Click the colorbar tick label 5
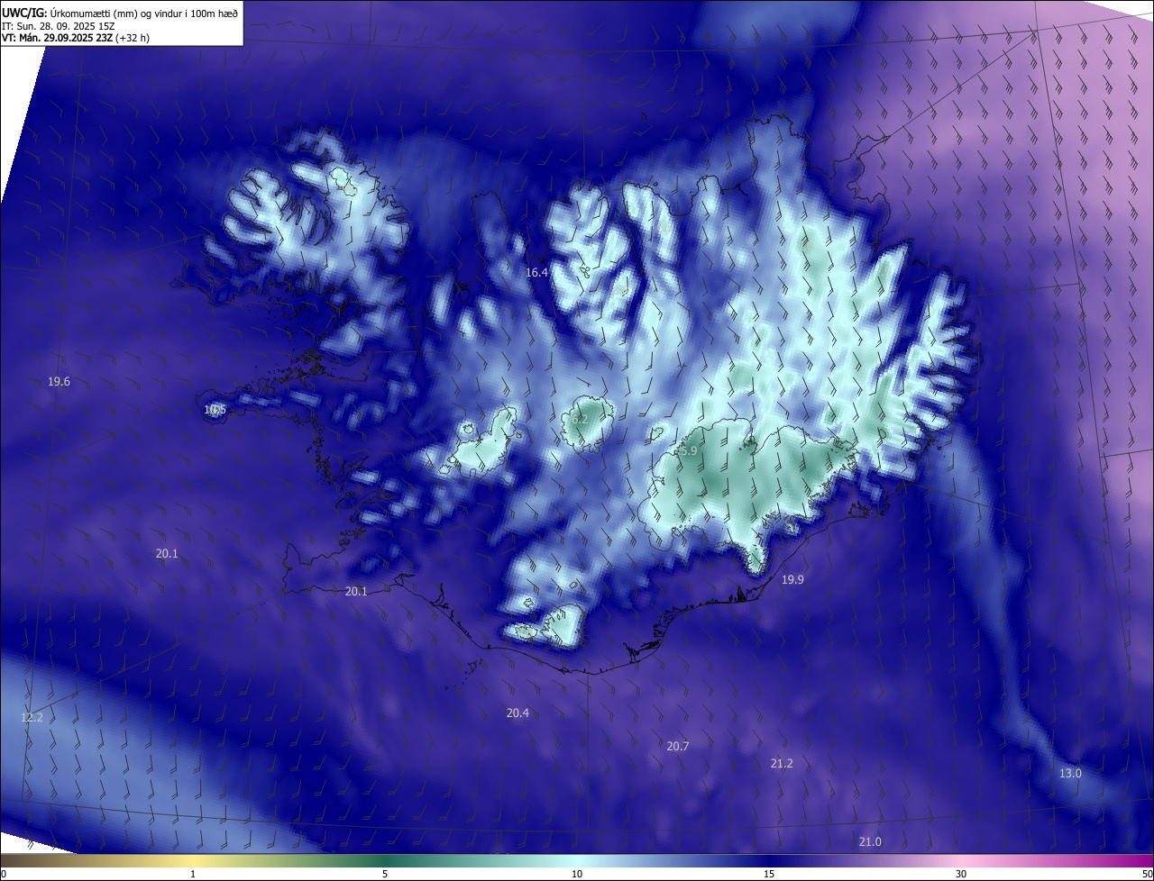 (385, 875)
